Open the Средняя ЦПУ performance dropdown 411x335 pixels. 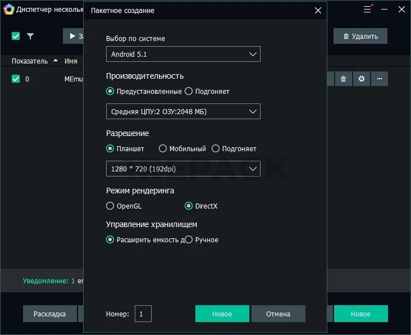(183, 111)
